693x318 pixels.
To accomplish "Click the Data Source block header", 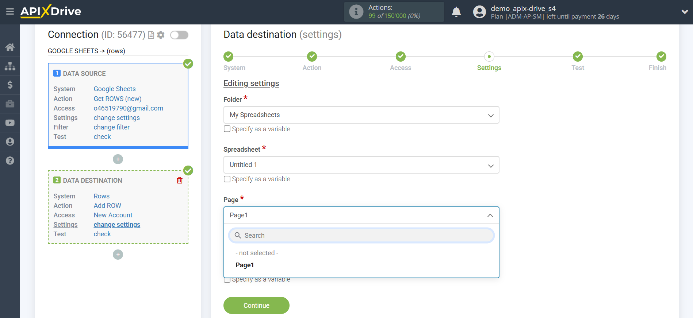I will [x=84, y=74].
